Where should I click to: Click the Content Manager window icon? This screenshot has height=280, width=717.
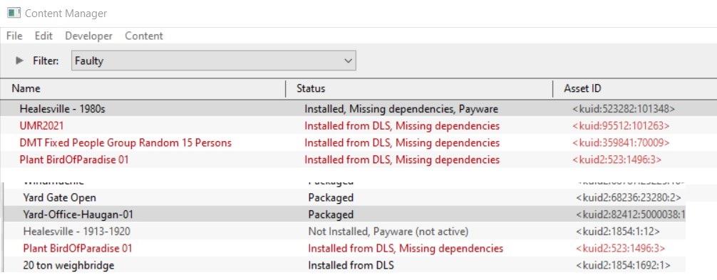pos(14,12)
